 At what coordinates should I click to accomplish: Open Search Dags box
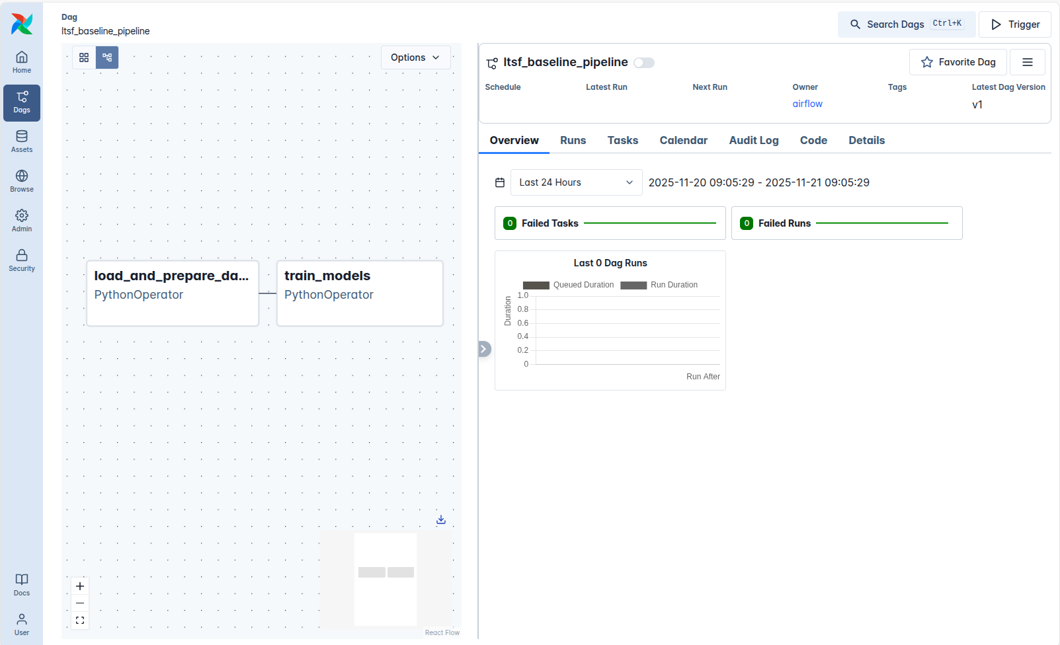(907, 24)
